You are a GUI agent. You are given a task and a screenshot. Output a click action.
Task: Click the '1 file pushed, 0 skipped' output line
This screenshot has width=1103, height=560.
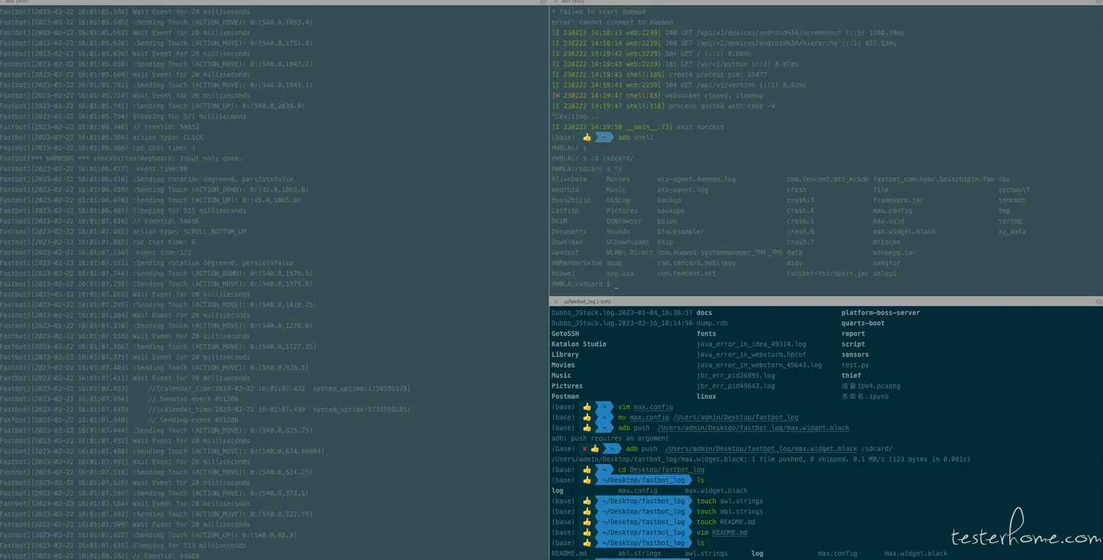pyautogui.click(x=761, y=459)
